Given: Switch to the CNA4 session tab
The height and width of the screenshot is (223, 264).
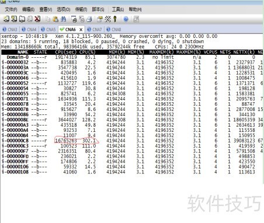Looking at the screenshot, I should click(x=29, y=29).
